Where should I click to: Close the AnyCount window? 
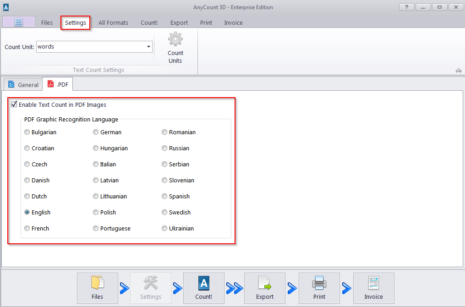pos(456,7)
